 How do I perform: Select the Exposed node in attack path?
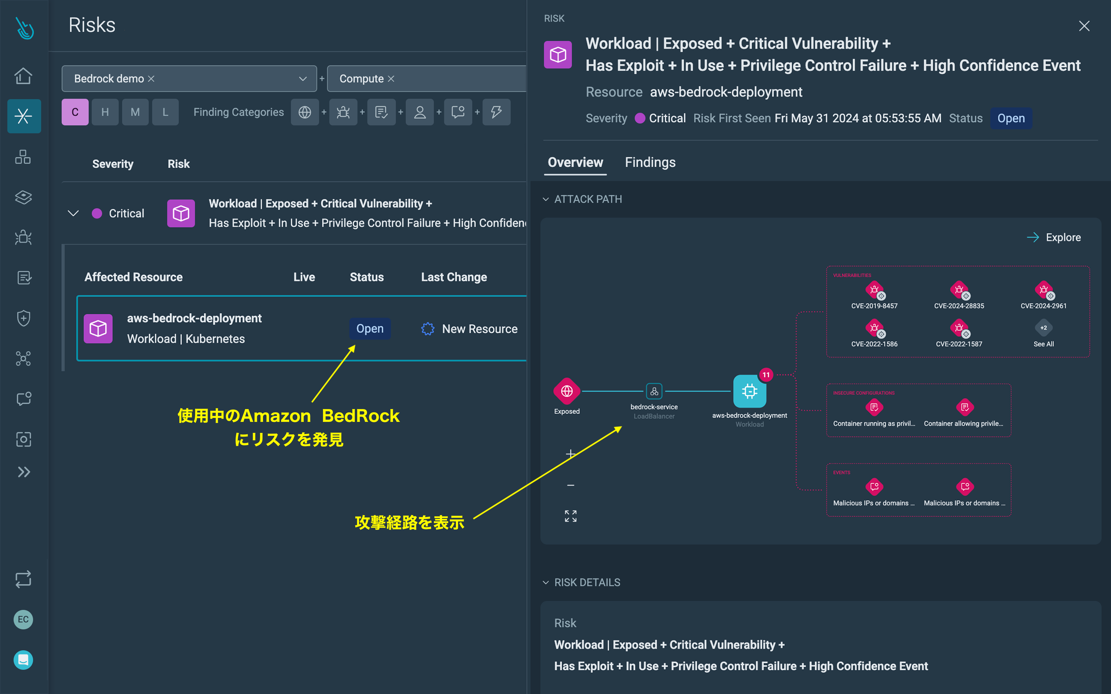(x=565, y=392)
